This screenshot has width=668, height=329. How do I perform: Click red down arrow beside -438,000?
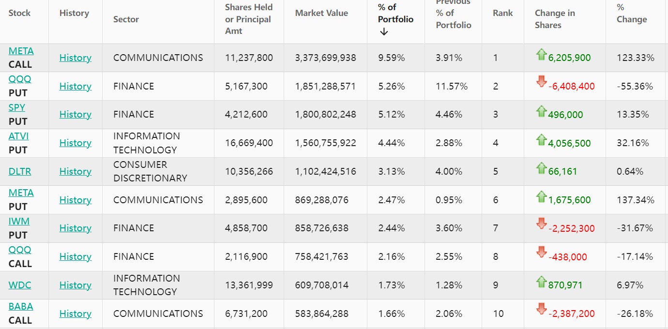click(541, 253)
